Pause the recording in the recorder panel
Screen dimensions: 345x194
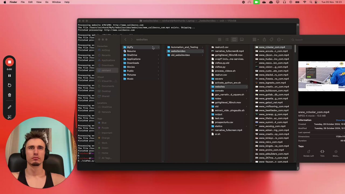point(9,76)
